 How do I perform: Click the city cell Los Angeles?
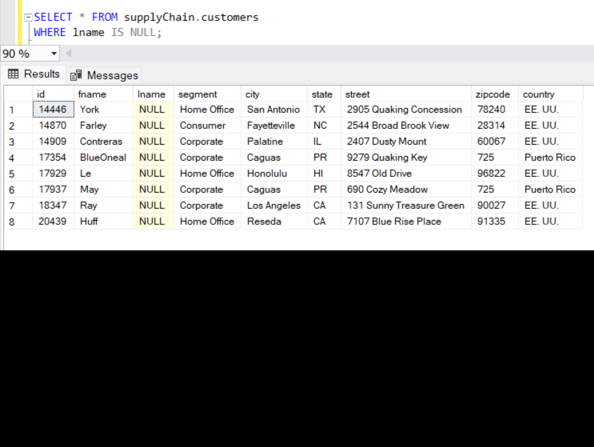[x=274, y=206]
